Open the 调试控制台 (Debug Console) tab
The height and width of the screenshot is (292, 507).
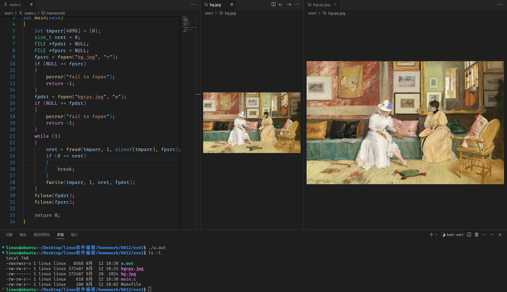coord(42,235)
